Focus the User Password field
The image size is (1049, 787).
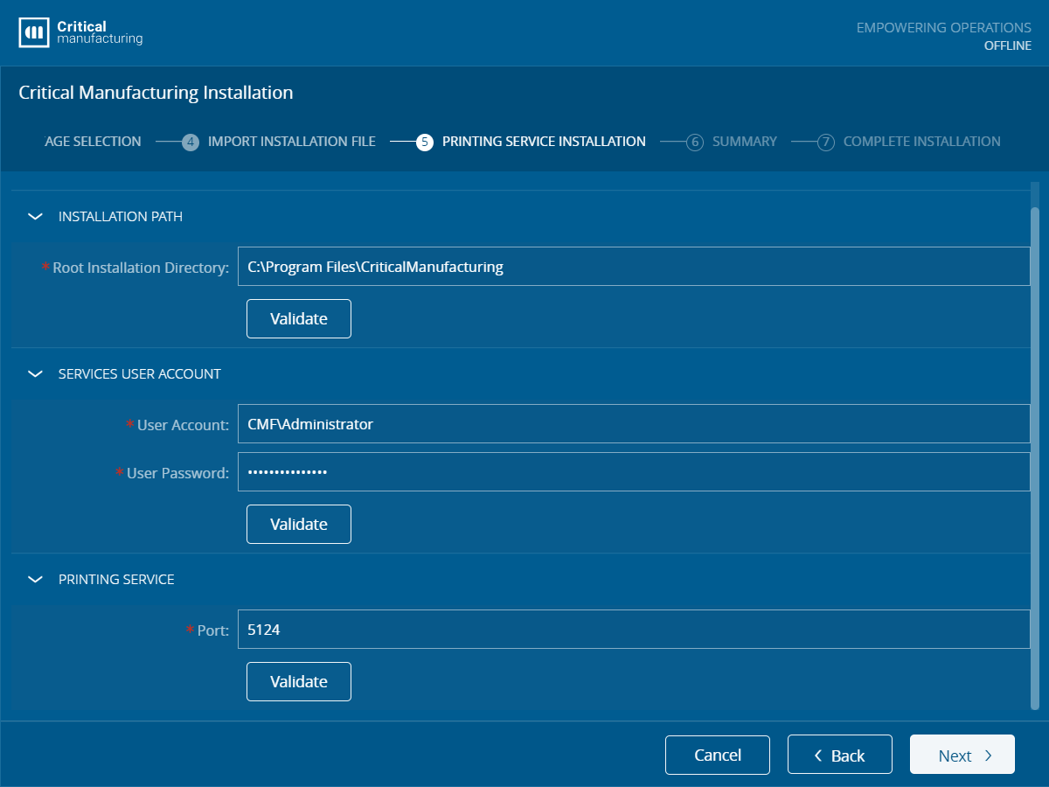pyautogui.click(x=634, y=472)
